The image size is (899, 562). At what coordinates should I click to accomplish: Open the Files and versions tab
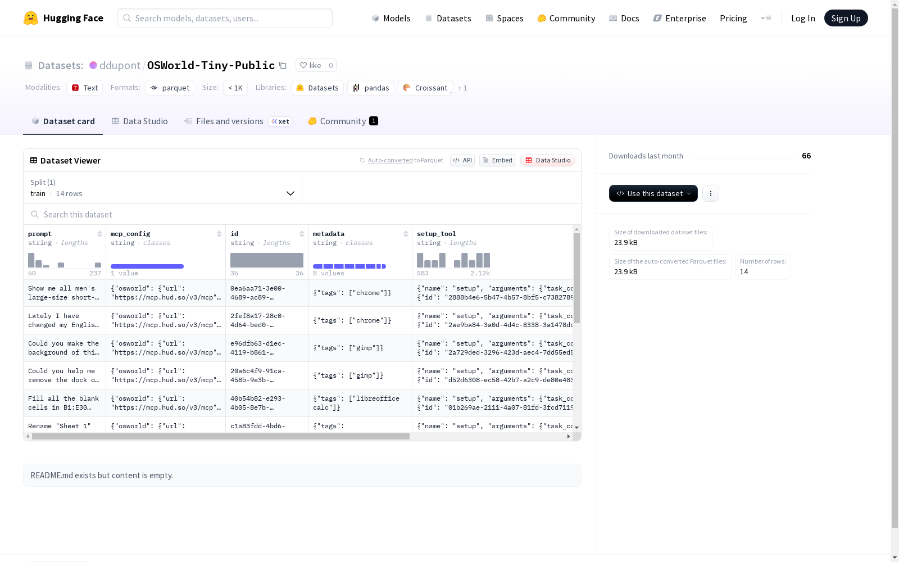point(238,121)
